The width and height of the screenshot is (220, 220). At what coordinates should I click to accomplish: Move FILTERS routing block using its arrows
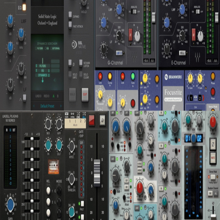(x=36, y=66)
